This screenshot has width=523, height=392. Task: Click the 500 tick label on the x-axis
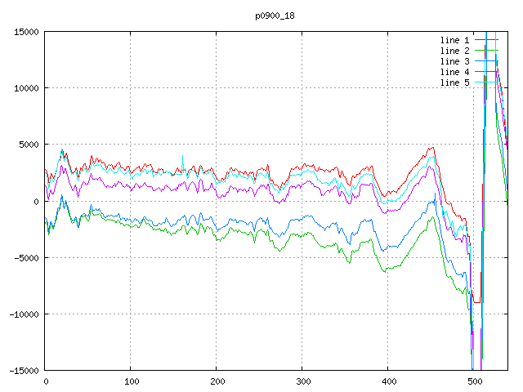[x=474, y=381]
